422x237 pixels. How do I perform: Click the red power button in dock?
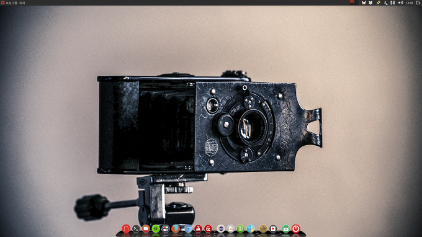tap(296, 229)
